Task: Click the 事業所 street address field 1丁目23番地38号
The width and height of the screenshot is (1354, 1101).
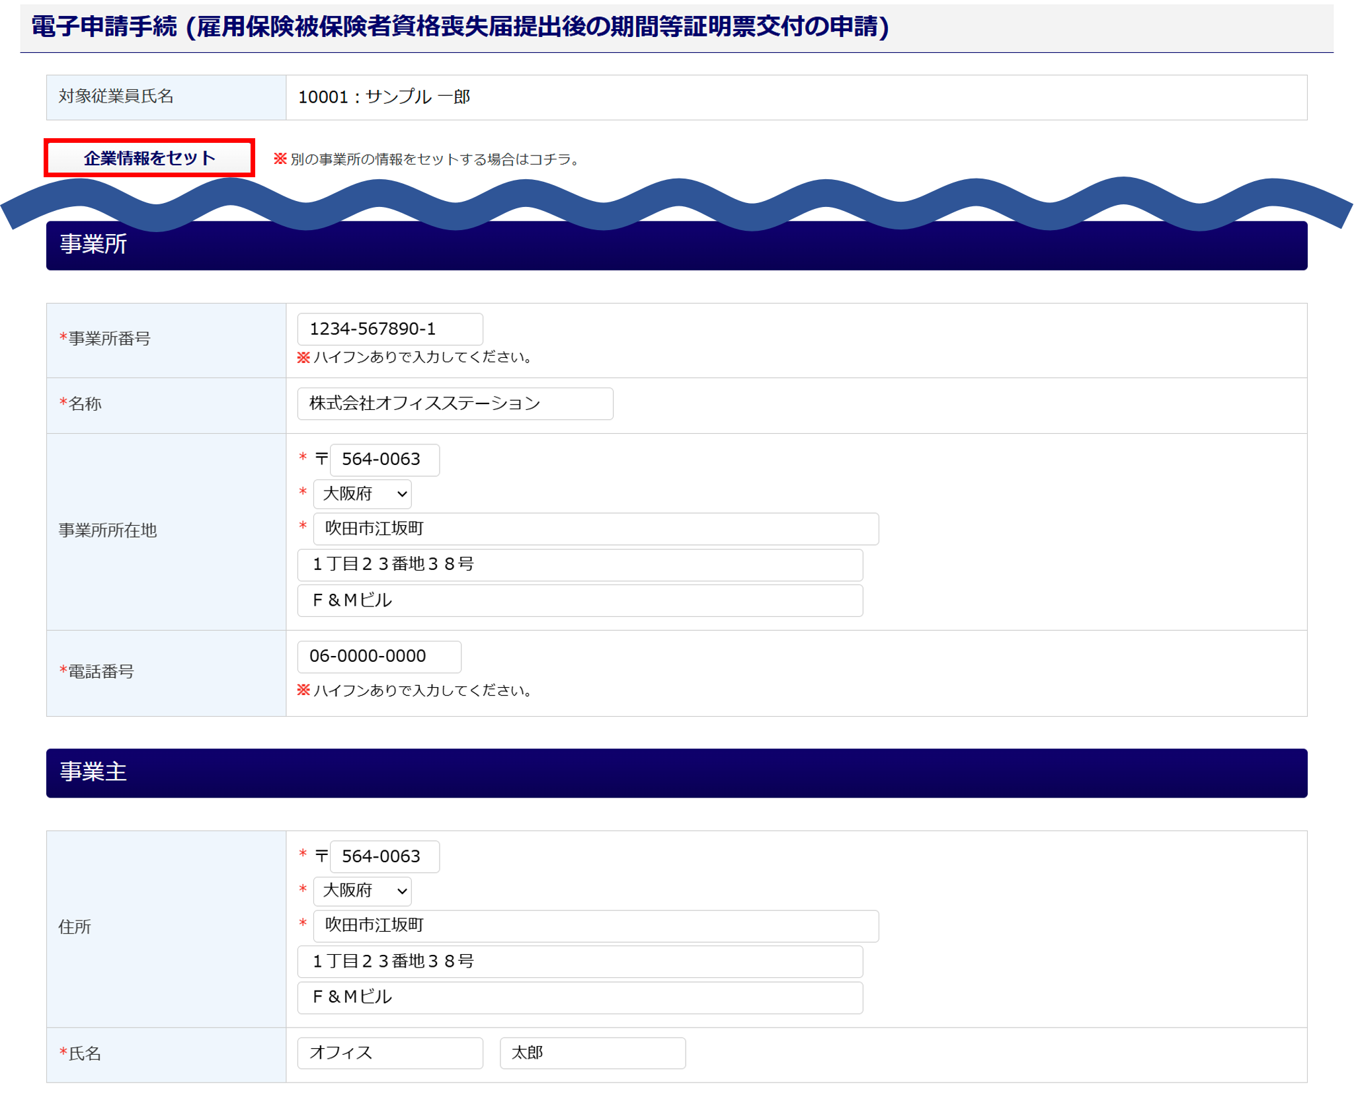Action: [580, 564]
